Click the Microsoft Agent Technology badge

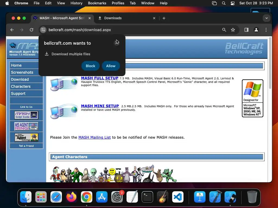pos(26,137)
